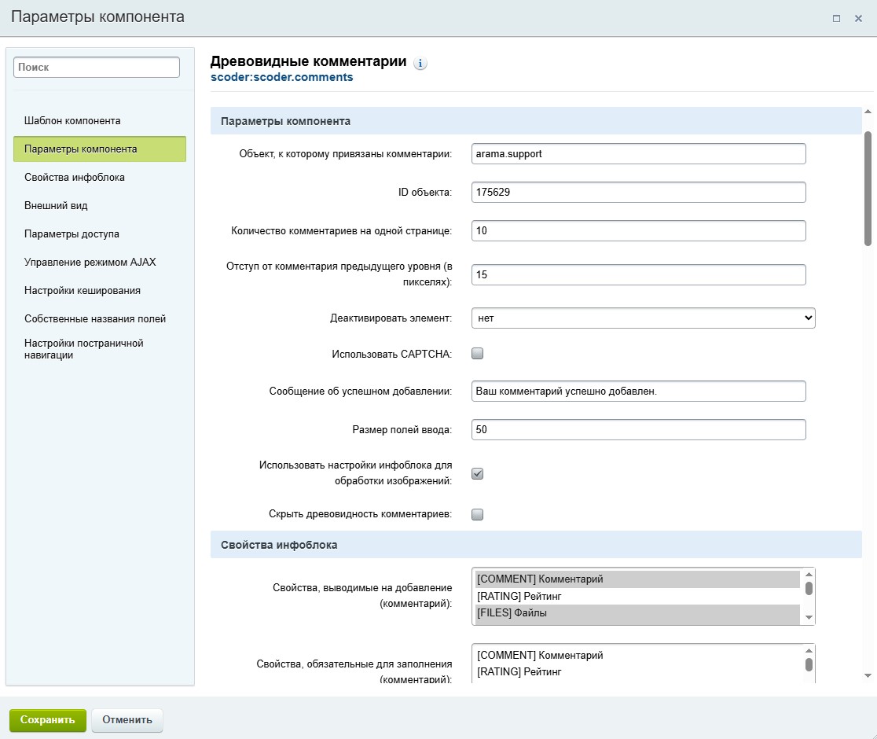This screenshot has height=739, width=877.
Task: Open the Деактивировать элемент dropdown
Action: pos(643,318)
